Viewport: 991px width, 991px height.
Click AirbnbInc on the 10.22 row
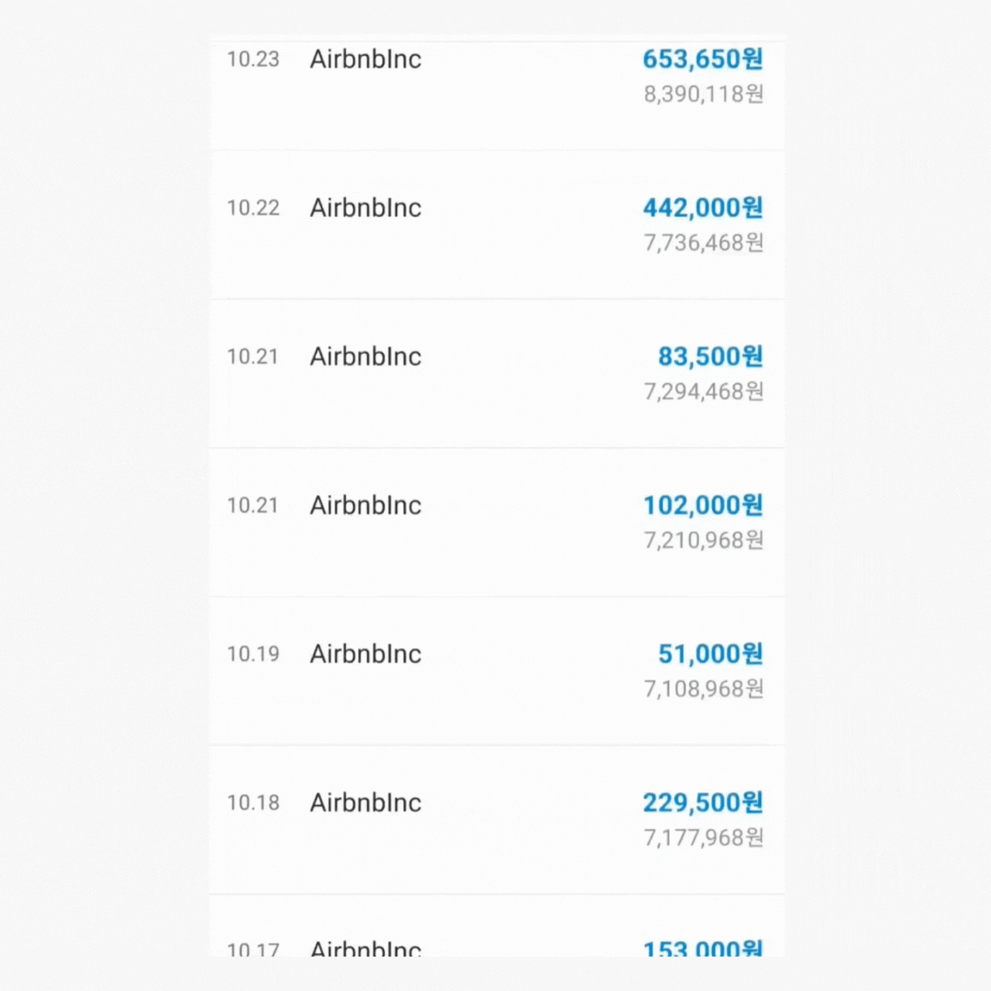pyautogui.click(x=365, y=208)
